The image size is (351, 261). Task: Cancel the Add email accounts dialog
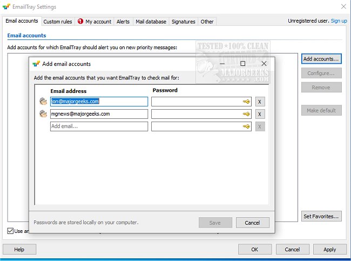[x=253, y=223]
